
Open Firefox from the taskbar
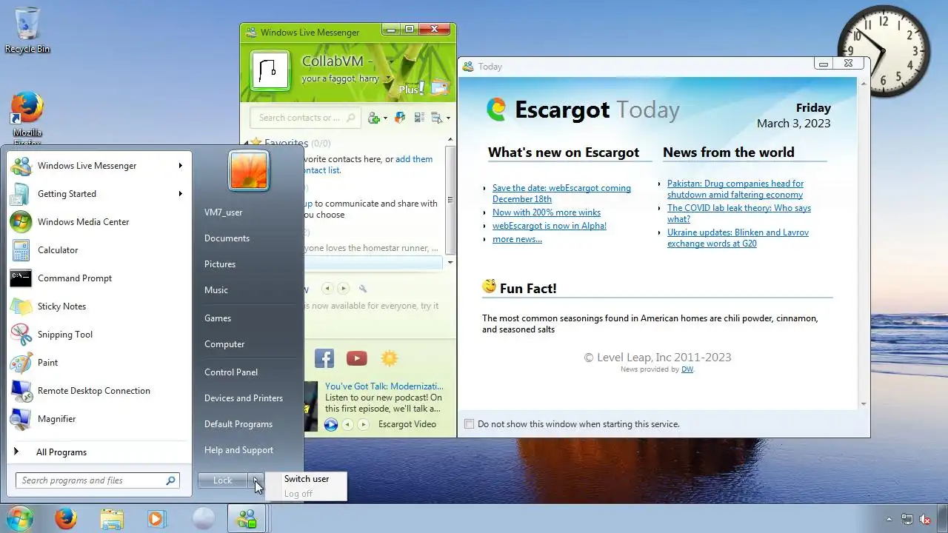point(66,519)
